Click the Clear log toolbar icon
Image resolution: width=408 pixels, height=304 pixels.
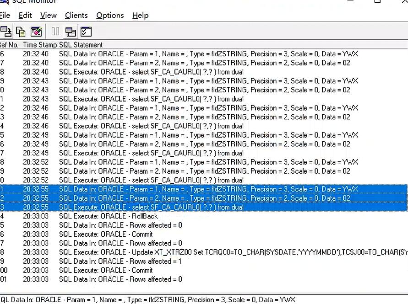36,32
